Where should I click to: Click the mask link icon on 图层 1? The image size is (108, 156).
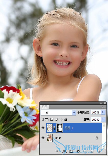pos(54,128)
